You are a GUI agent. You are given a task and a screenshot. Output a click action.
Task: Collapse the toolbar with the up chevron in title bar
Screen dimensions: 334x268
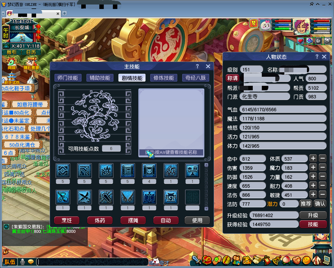point(318,4)
